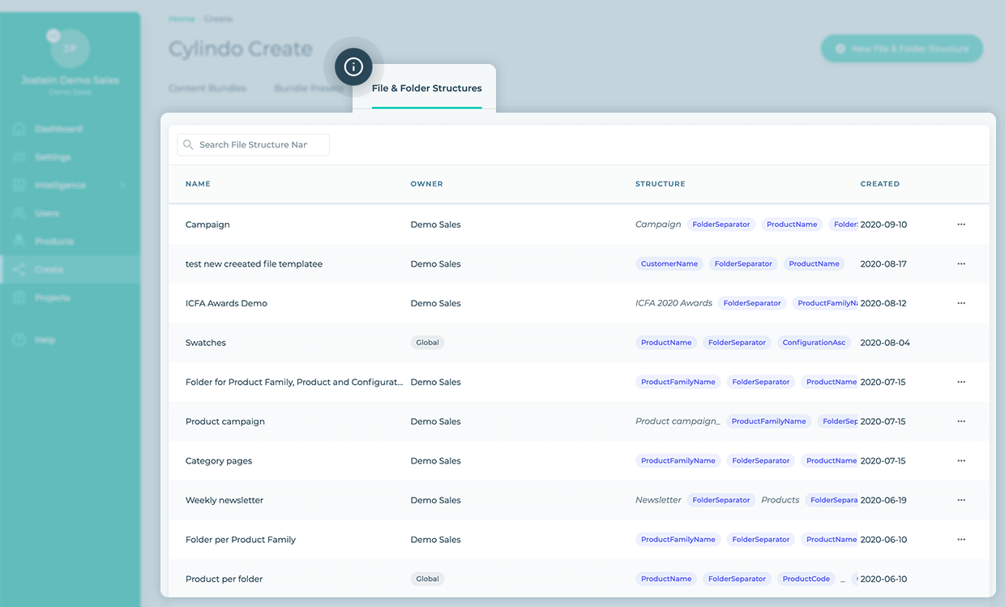Open the Swatches row actions menu
This screenshot has height=607, width=1005.
point(961,342)
